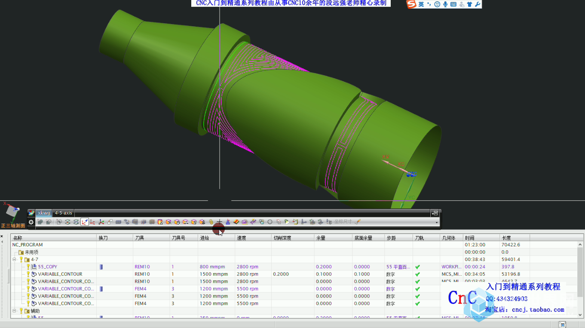This screenshot has height=328, width=585.
Task: Click the colorful logo icon left of xkwg tab
Action: click(x=31, y=213)
